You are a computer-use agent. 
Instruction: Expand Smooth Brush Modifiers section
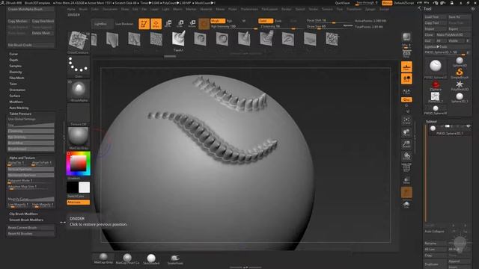point(26,220)
